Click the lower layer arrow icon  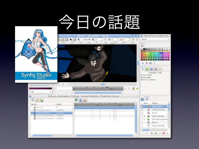click(147, 133)
